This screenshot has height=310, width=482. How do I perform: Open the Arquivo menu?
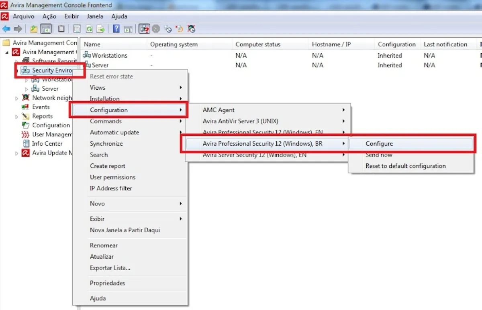pos(24,16)
